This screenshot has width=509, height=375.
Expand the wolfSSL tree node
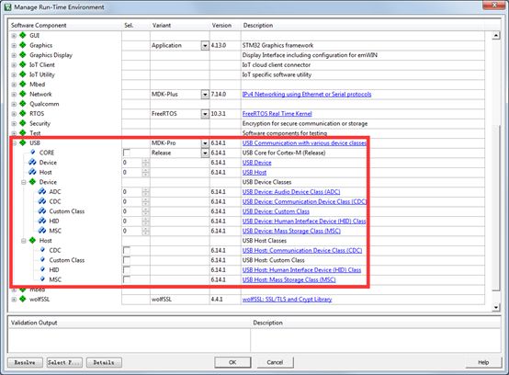coord(14,300)
